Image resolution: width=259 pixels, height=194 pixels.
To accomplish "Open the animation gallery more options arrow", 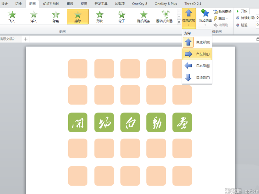I will coord(178,22).
